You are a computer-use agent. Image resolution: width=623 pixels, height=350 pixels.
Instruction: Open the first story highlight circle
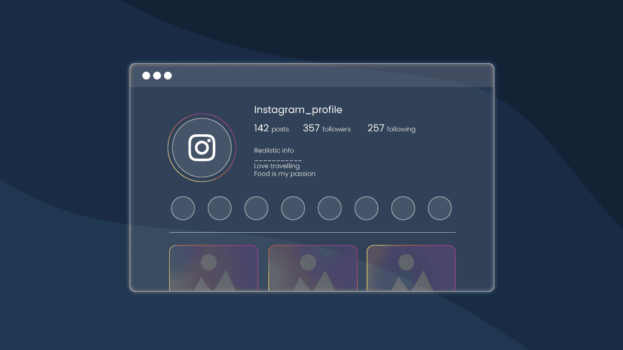[x=183, y=208]
